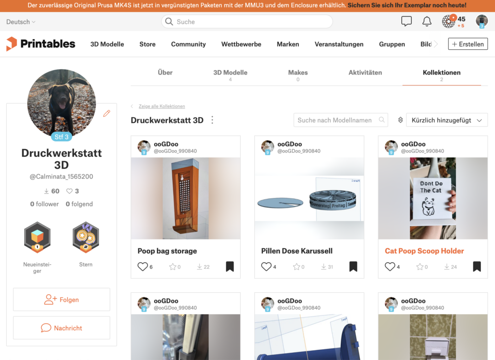The height and width of the screenshot is (360, 495).
Task: Open three-dot menu next to Druckwerkstatt 3D
Action: [212, 120]
